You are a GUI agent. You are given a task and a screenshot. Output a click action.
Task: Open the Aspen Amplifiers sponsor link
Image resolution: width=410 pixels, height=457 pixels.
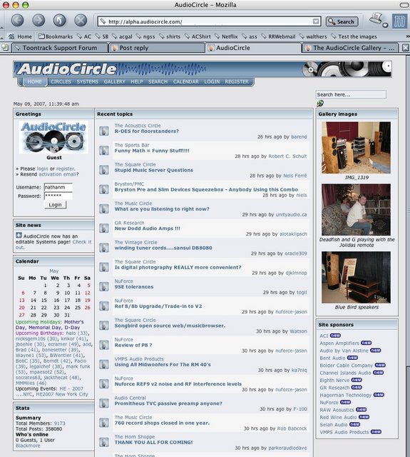[x=339, y=343]
